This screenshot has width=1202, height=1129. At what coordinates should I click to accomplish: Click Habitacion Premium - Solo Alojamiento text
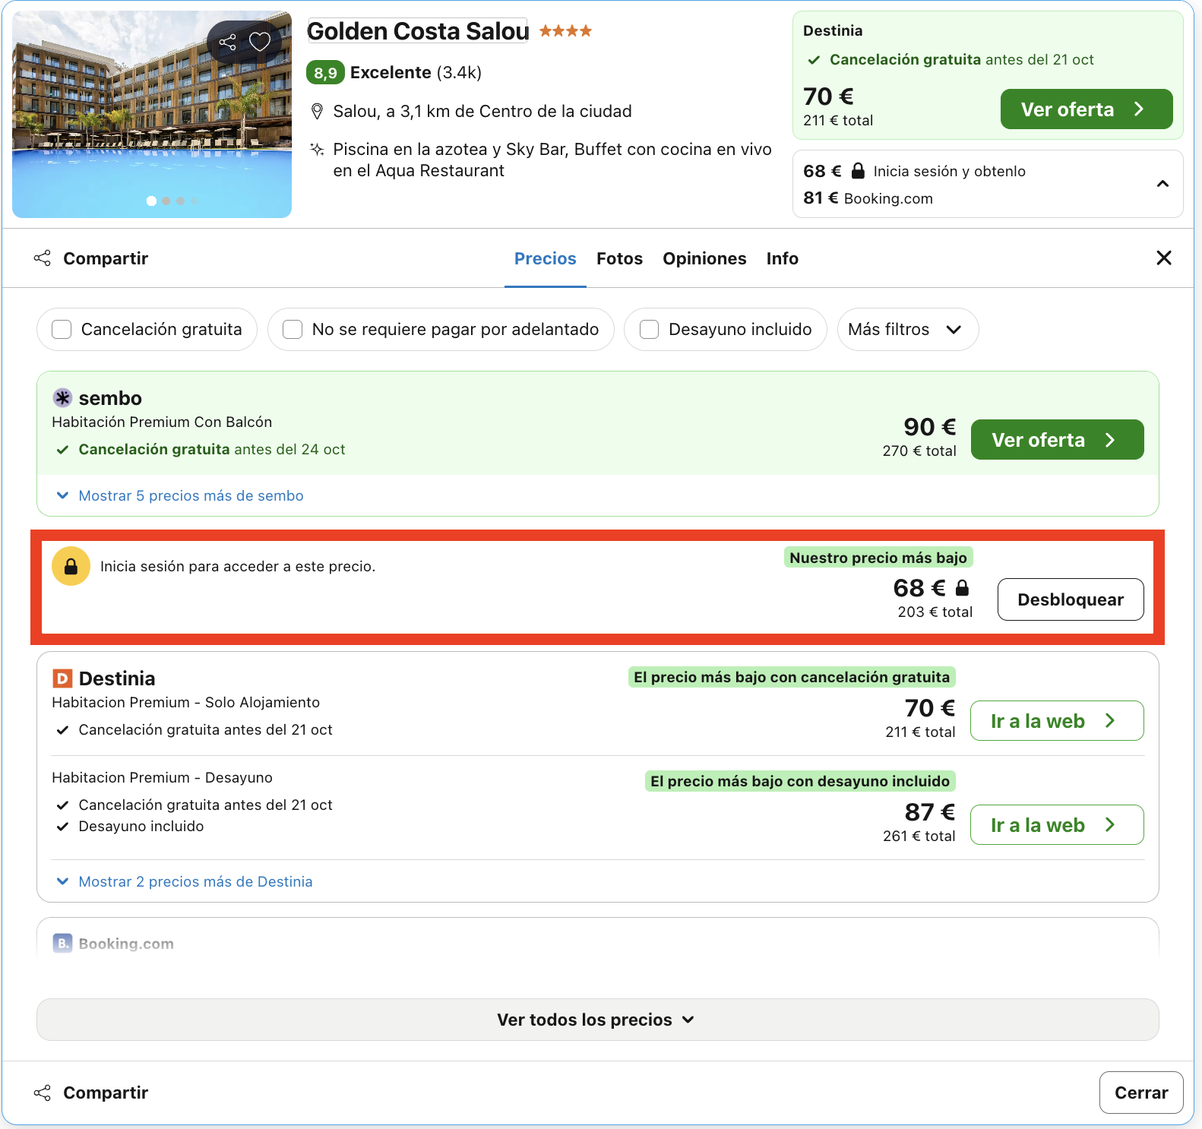185,702
